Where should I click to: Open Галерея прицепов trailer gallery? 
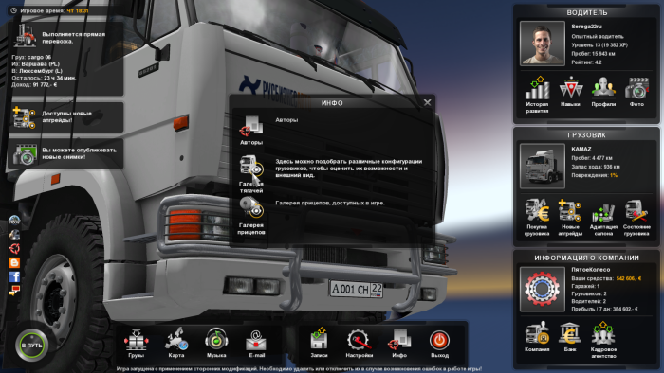[x=251, y=216]
